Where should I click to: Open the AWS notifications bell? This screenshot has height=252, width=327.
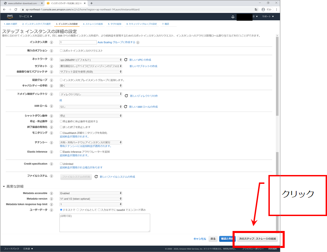pyautogui.click(x=233, y=17)
